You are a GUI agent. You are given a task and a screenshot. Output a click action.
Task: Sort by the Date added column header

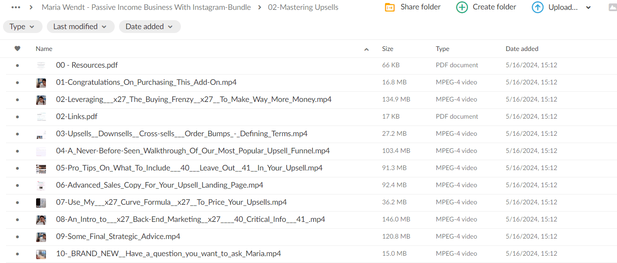click(522, 49)
